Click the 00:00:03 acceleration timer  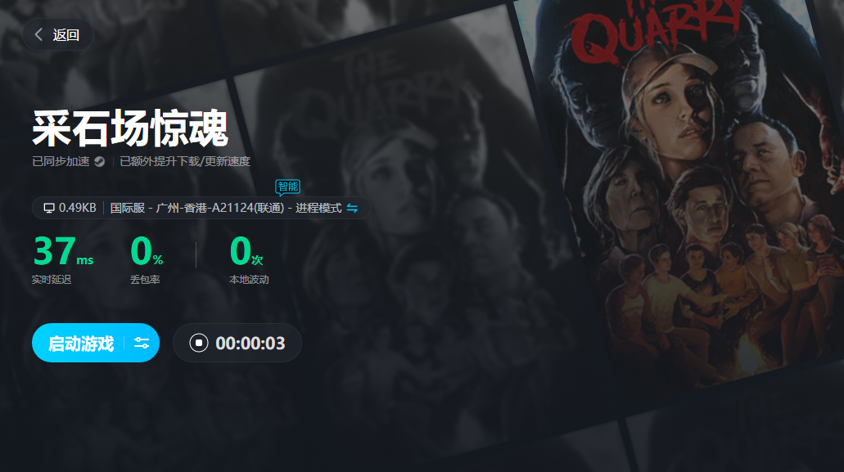(250, 343)
